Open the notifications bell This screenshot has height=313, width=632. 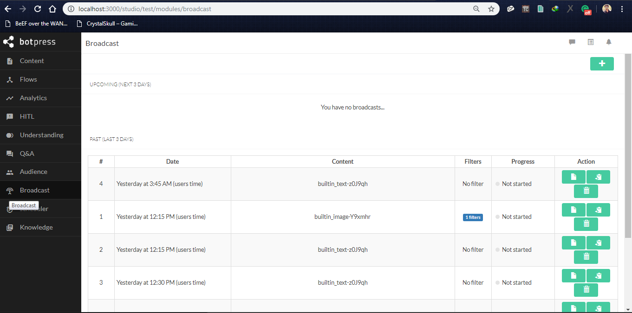(608, 42)
